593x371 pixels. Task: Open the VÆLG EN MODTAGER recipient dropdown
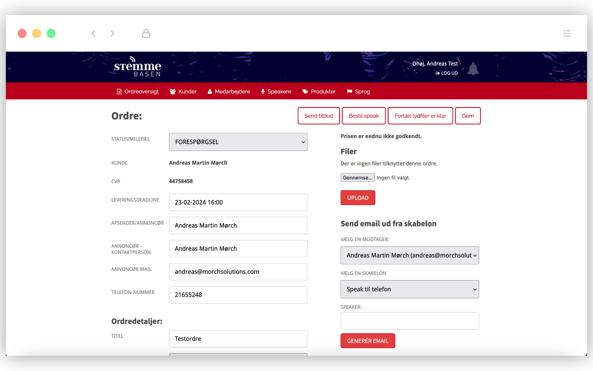[x=409, y=255]
